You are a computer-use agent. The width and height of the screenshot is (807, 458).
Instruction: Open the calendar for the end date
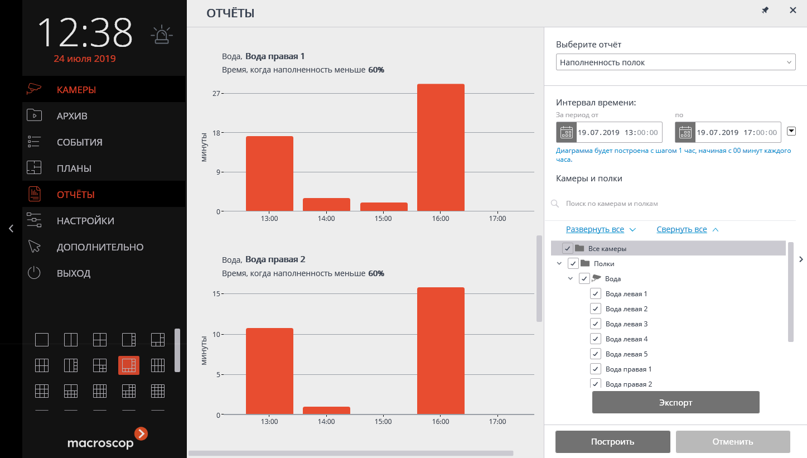(x=685, y=132)
